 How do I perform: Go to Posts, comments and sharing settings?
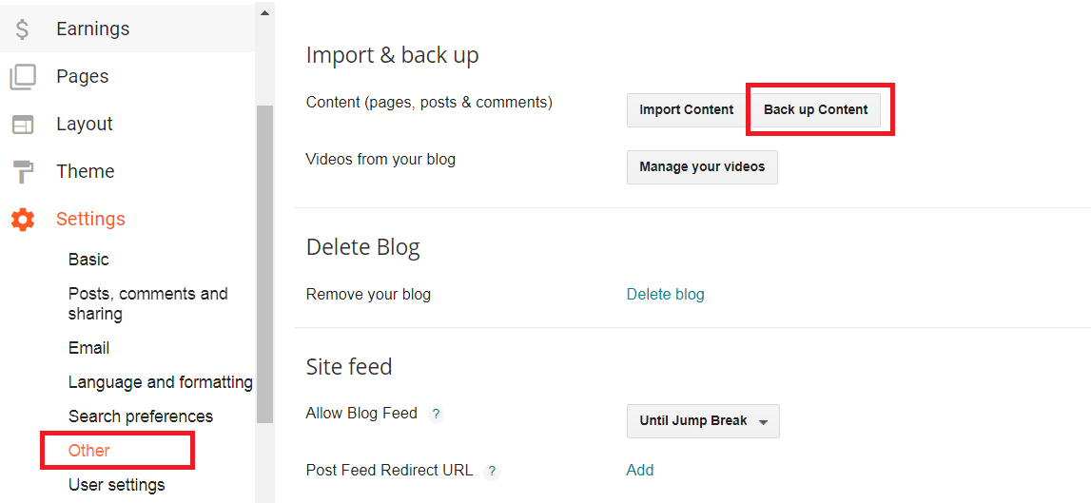pos(147,303)
